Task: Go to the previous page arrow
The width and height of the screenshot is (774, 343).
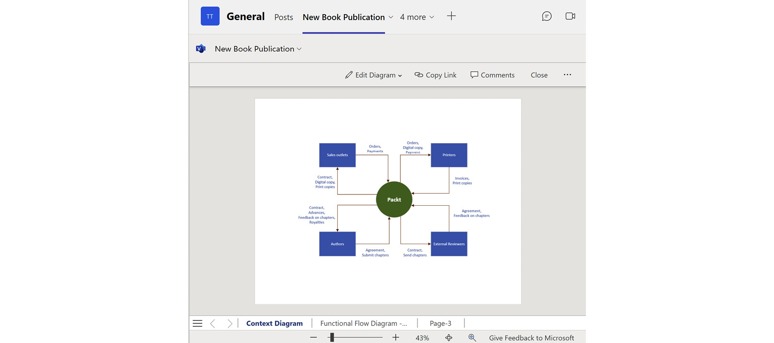Action: click(213, 323)
